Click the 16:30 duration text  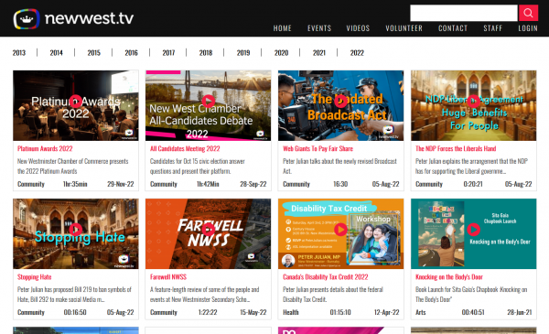(x=340, y=184)
